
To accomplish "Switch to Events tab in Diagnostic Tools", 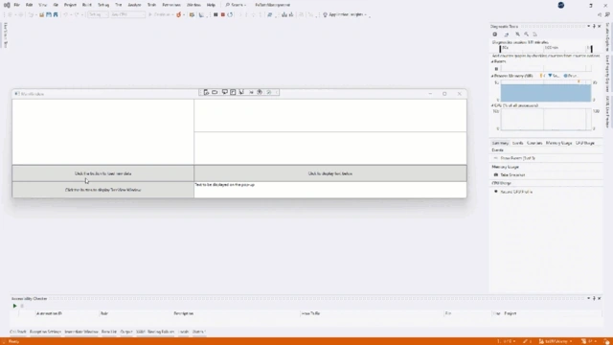I will 517,143.
